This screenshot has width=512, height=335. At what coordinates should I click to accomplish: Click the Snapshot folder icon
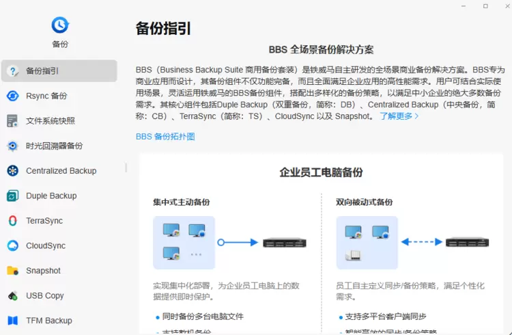pyautogui.click(x=12, y=271)
